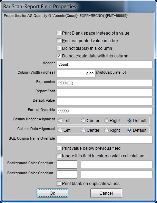Click the SQL Column Name Override field

point(105,140)
